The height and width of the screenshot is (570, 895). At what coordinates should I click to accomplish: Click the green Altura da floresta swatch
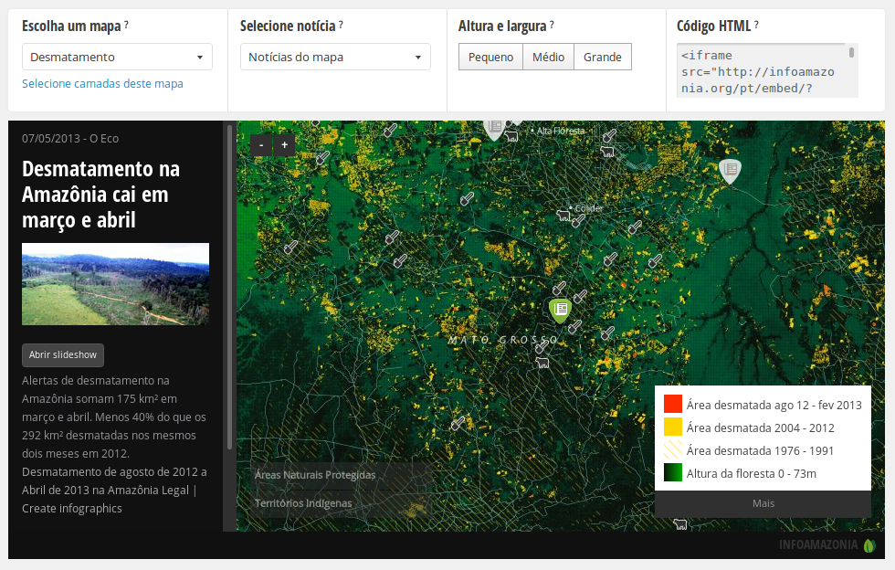[x=673, y=472]
